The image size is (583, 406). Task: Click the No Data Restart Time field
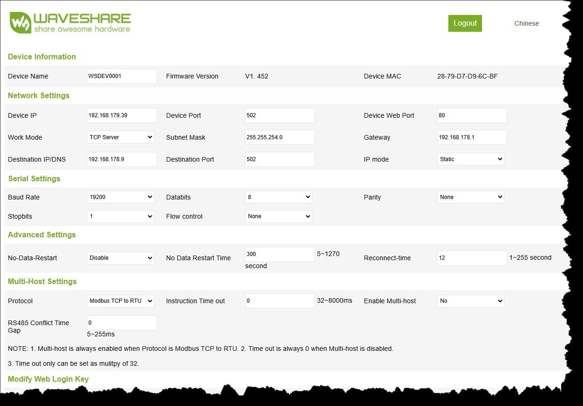coord(280,254)
